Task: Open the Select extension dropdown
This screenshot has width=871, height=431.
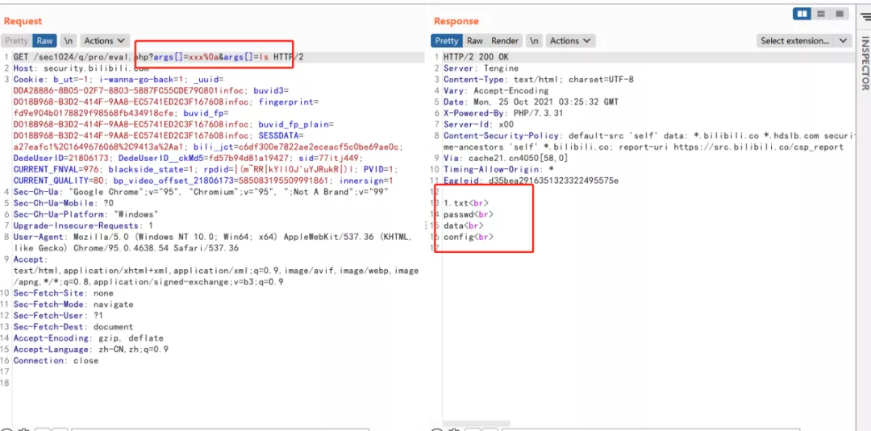Action: (804, 40)
